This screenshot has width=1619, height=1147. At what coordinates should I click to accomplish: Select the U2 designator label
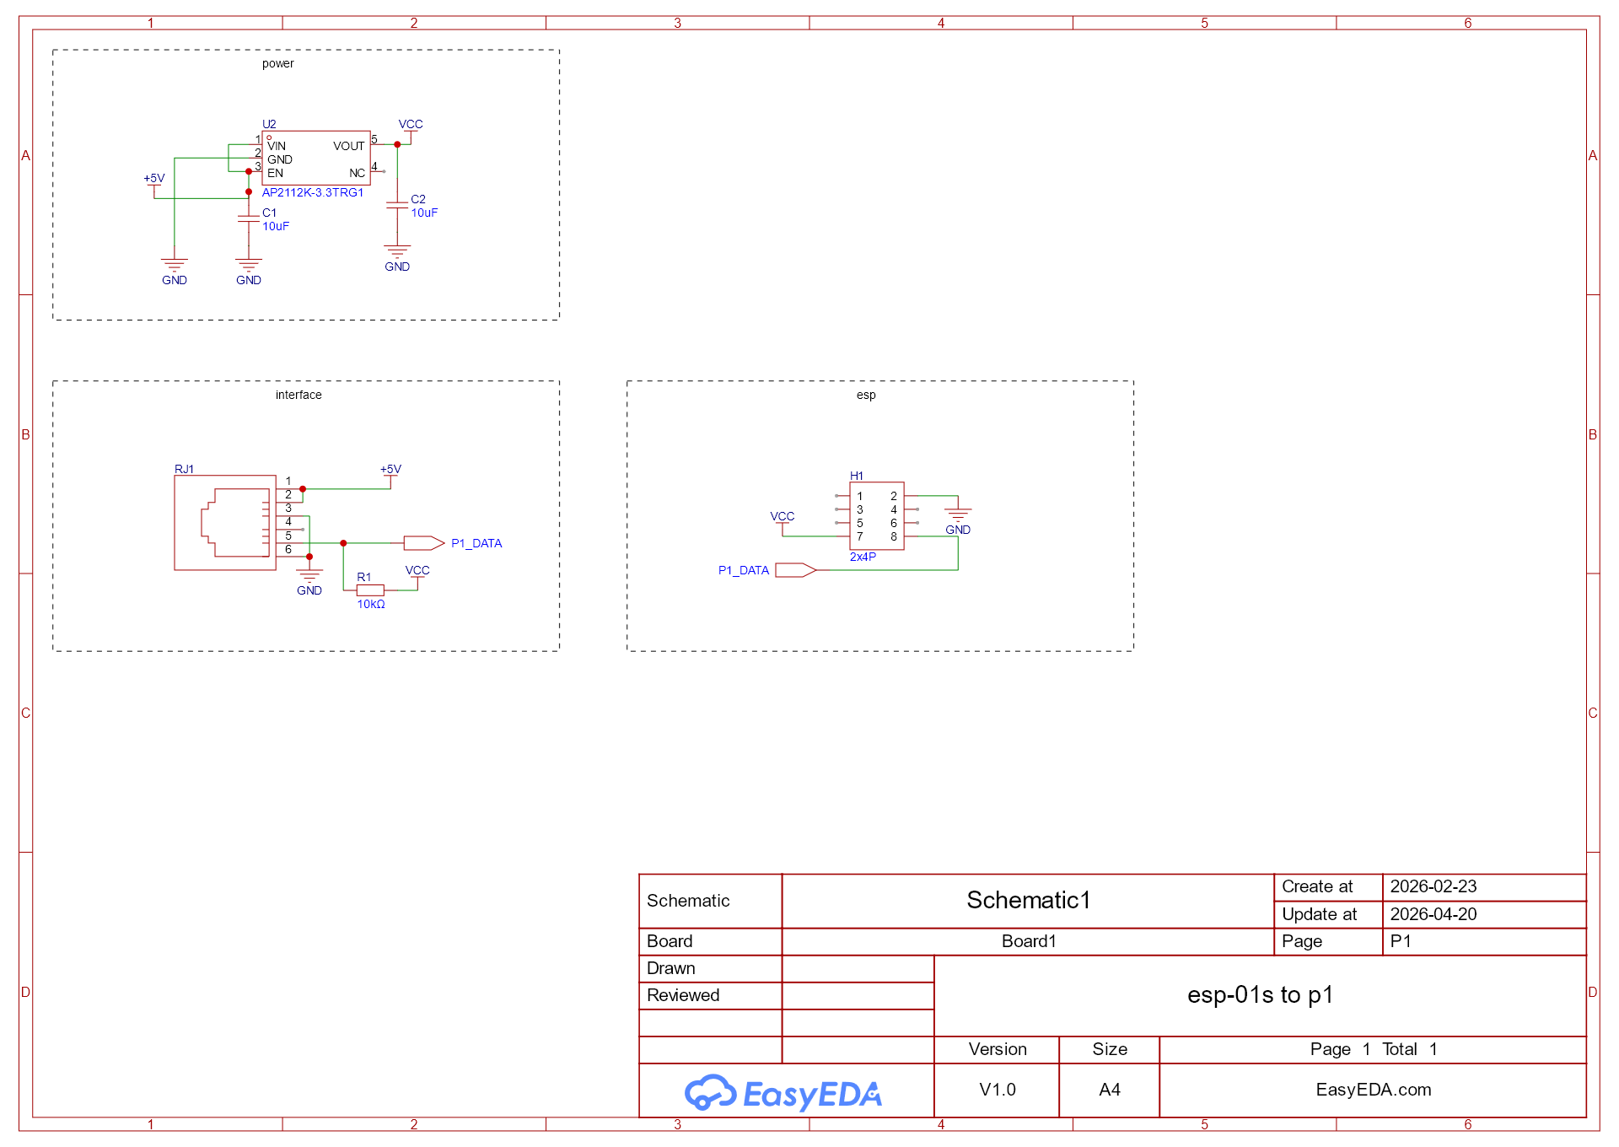click(269, 124)
